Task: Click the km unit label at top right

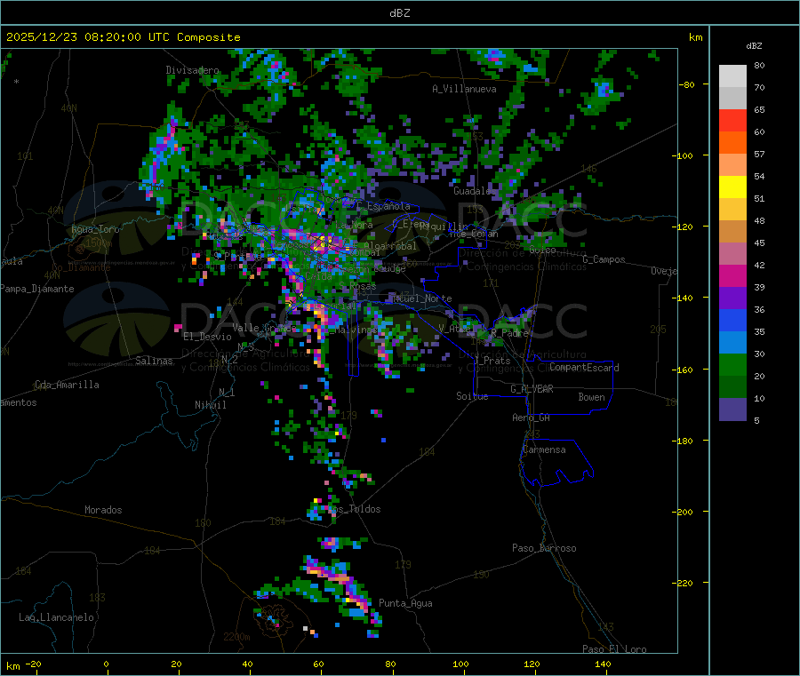Action: (x=695, y=37)
